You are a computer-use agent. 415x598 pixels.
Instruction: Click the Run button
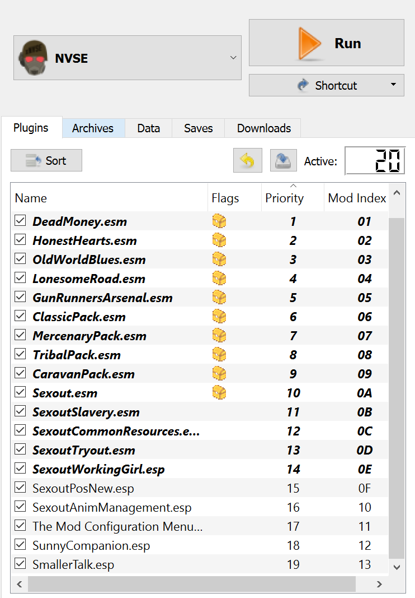pyautogui.click(x=326, y=43)
